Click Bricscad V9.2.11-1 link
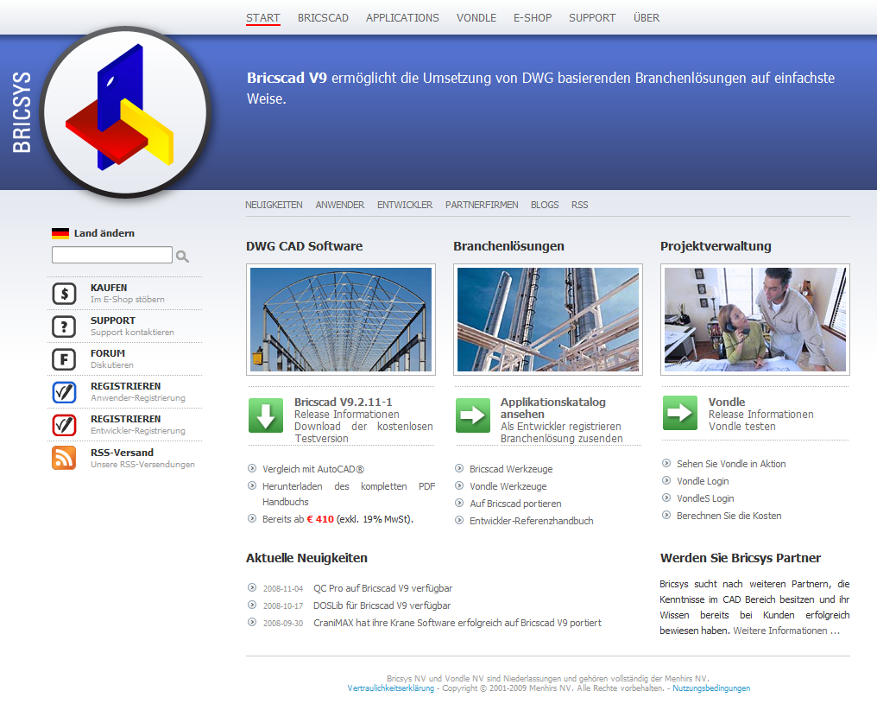 [344, 402]
